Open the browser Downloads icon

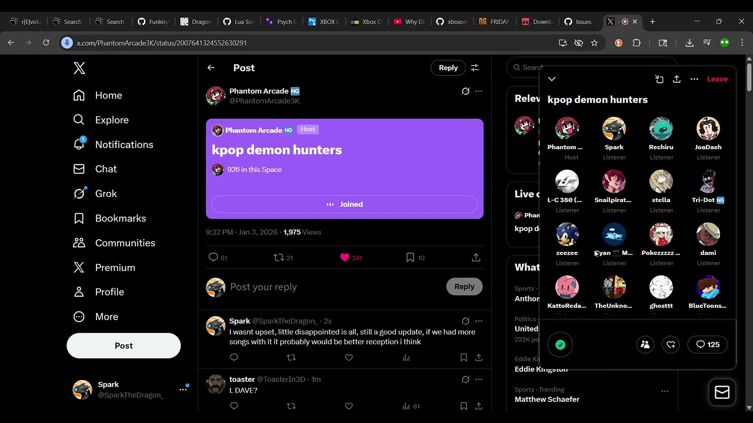coord(689,43)
